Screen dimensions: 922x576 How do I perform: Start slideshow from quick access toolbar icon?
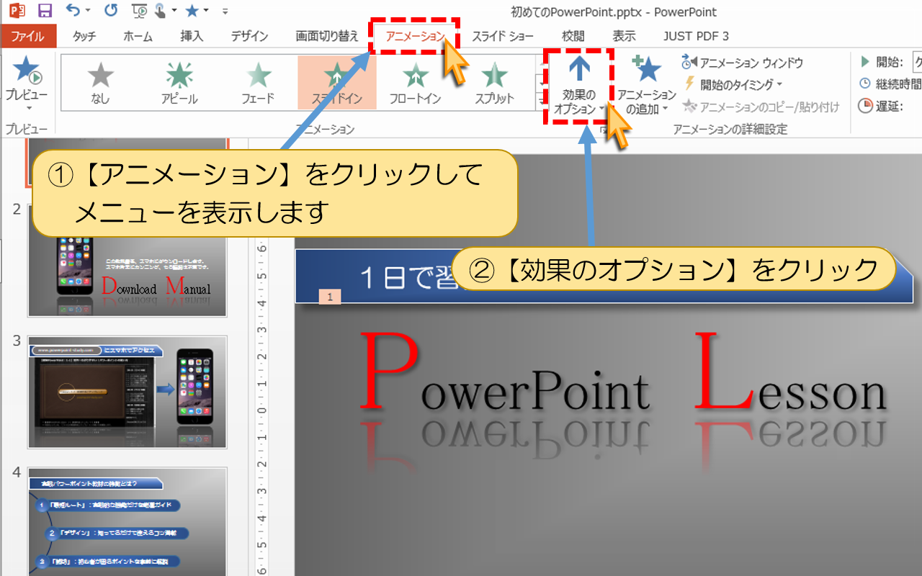click(x=140, y=11)
